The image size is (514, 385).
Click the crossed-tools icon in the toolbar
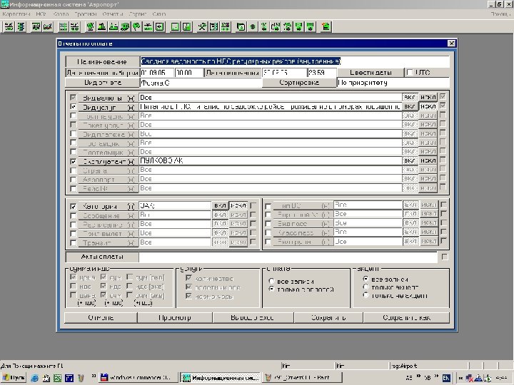(x=202, y=26)
